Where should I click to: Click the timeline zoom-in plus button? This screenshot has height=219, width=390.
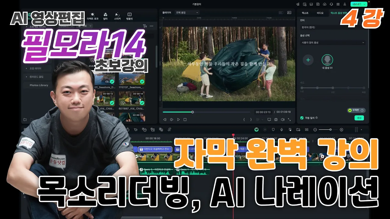pyautogui.click(x=341, y=130)
